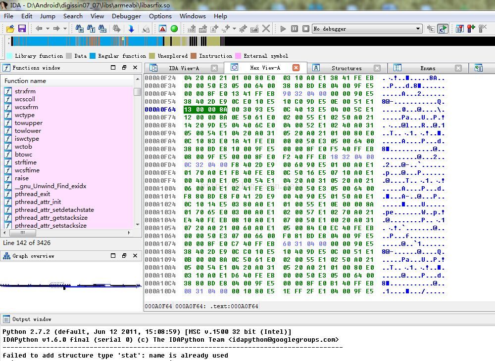Select the raise function entry
Viewport: 495px width, 361px height.
[22, 178]
